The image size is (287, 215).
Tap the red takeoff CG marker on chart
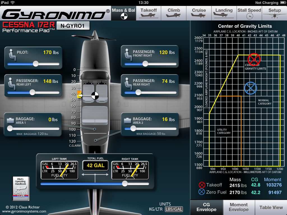point(254,59)
